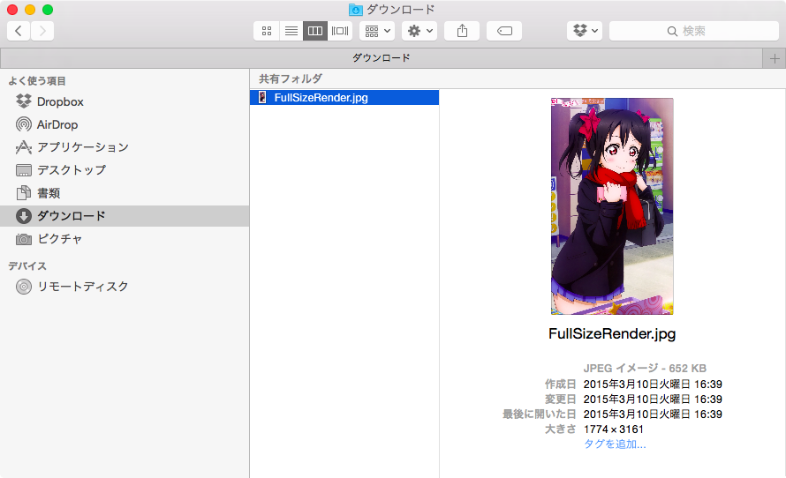Screen dimensions: 786x478
Task: Click the yellow minimize window button
Action: [30, 10]
